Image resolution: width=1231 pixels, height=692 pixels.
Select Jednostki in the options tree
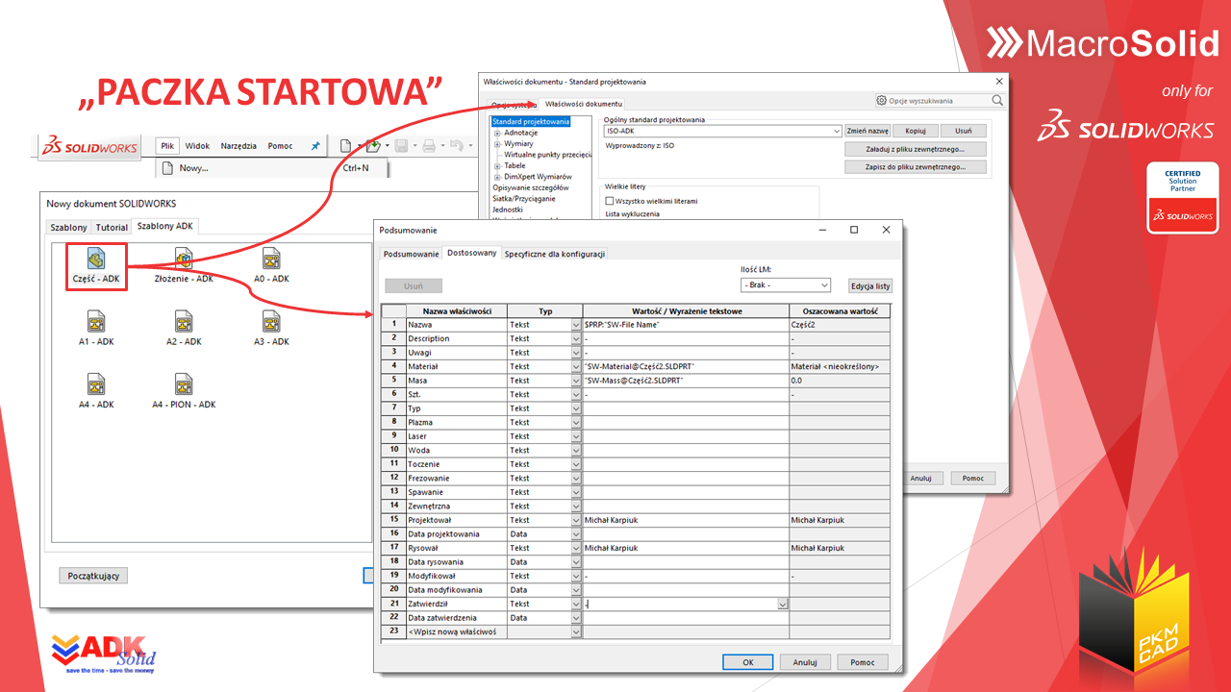pos(508,210)
